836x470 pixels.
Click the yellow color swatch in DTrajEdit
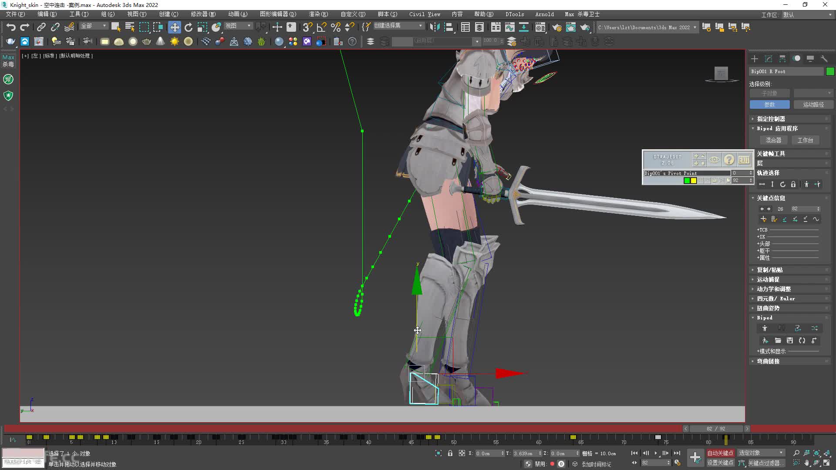(x=694, y=181)
